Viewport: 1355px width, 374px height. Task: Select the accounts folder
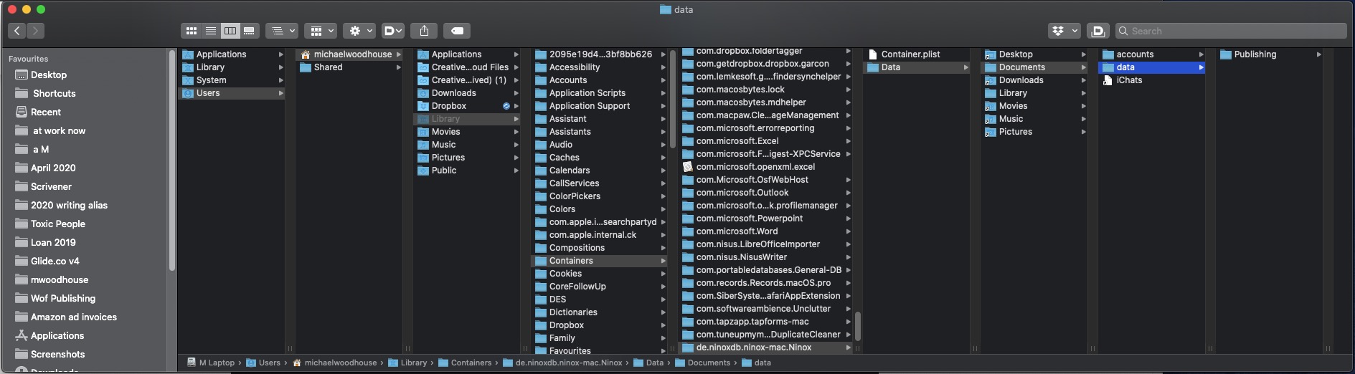point(1135,54)
